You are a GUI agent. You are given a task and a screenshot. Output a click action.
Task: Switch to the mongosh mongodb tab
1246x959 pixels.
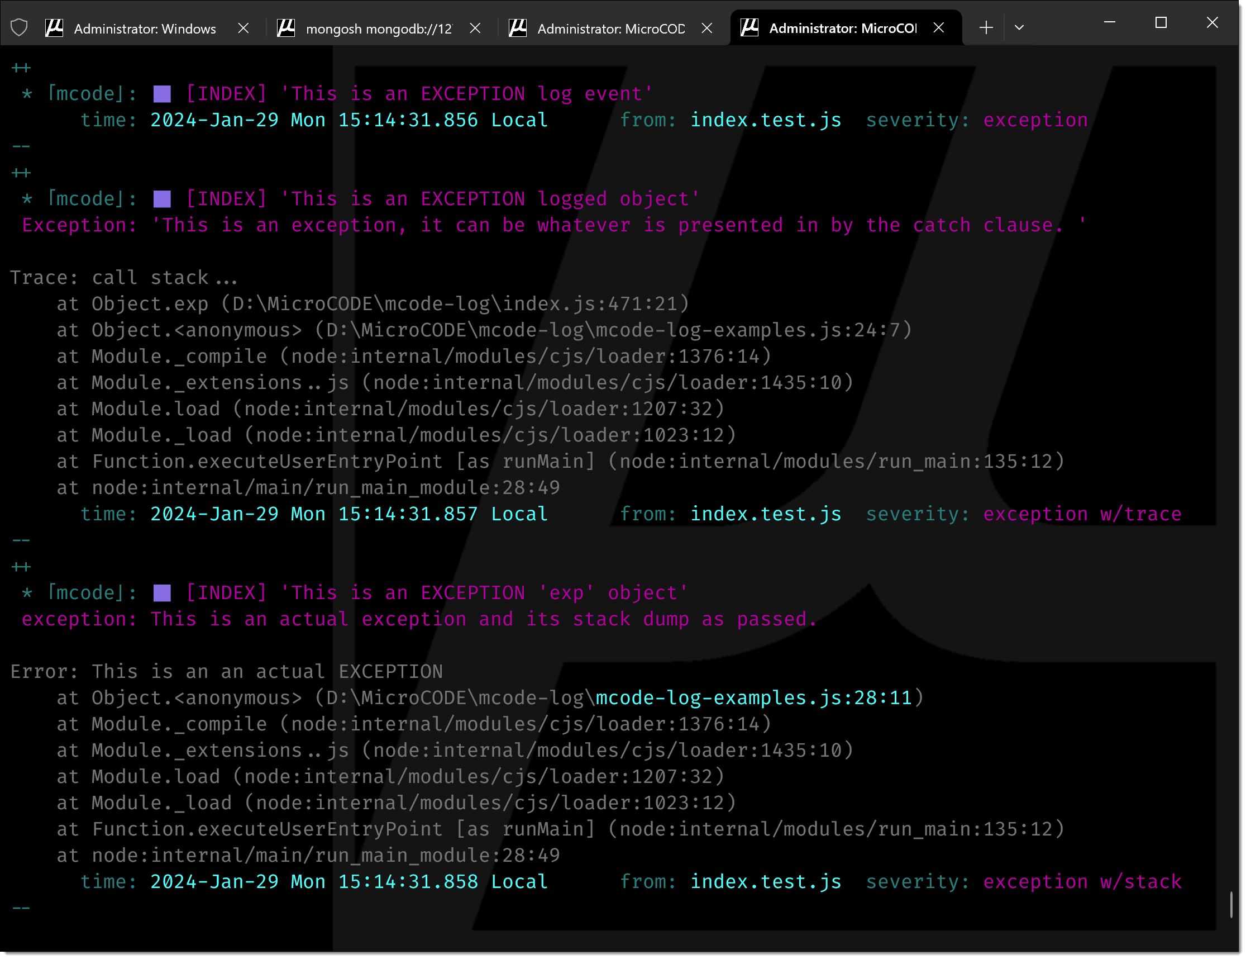pos(379,29)
